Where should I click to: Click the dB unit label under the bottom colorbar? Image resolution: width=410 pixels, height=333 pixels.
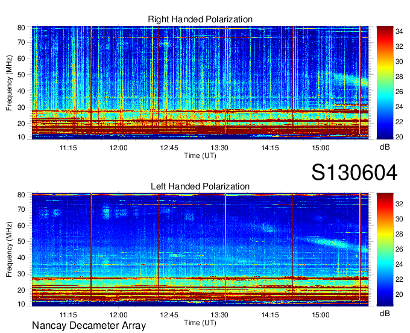pyautogui.click(x=385, y=313)
